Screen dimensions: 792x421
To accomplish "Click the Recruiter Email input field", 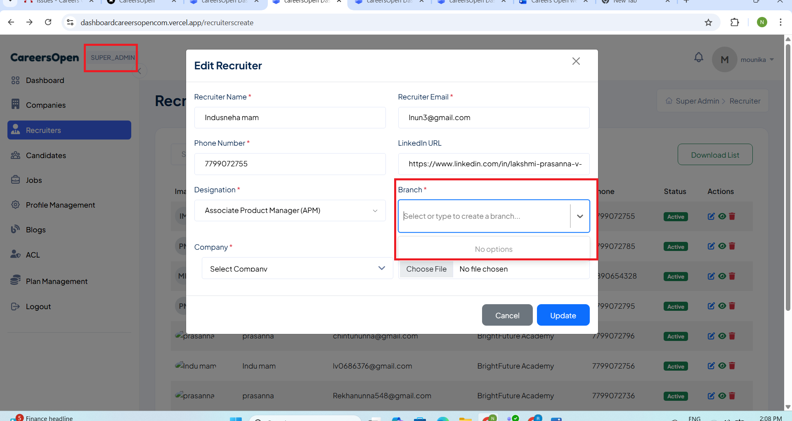I will pyautogui.click(x=493, y=118).
